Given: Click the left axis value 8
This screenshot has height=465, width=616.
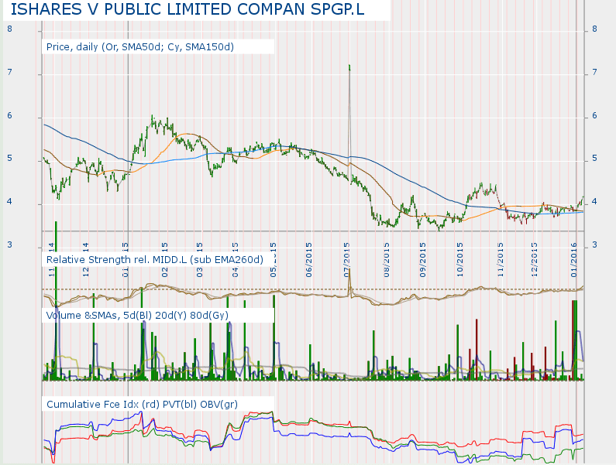Looking at the screenshot, I should click(9, 29).
